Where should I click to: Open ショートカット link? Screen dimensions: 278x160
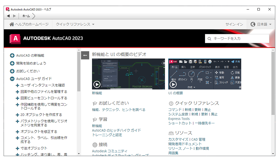click(180, 123)
